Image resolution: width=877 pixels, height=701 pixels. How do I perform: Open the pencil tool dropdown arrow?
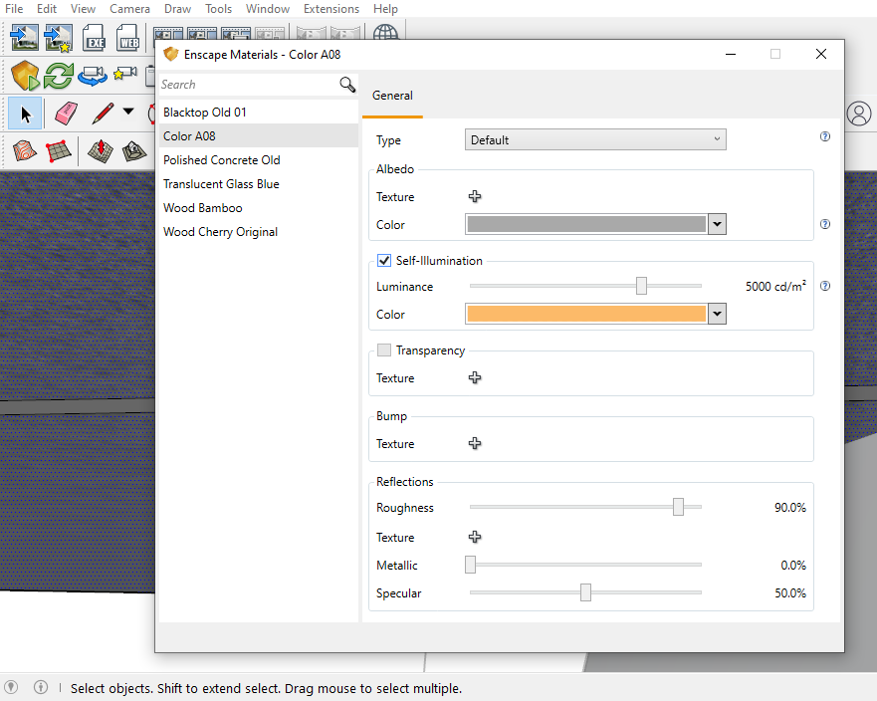click(128, 112)
